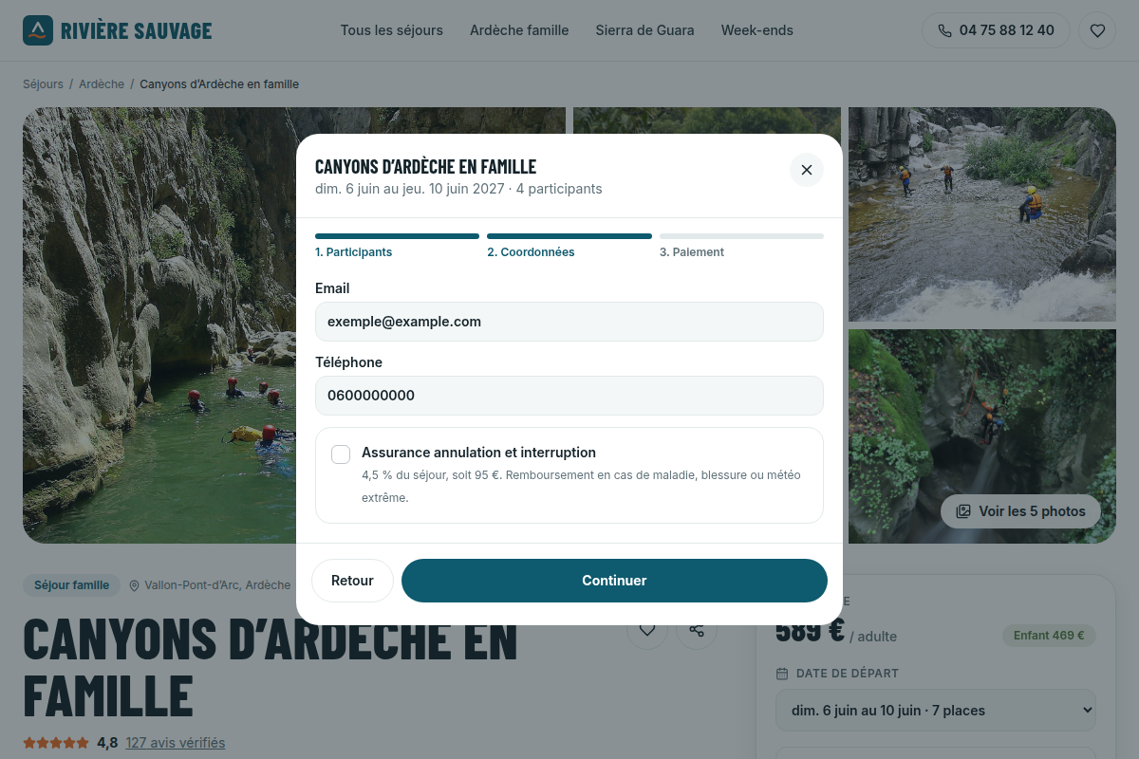Click the share icon beside the trip title

697,630
